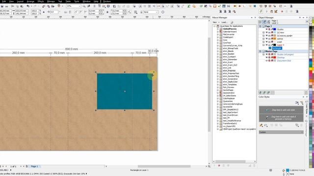This screenshot has width=314, height=176.
Task: Expand GlobalMacros in Macro Manager
Action: 218,29
